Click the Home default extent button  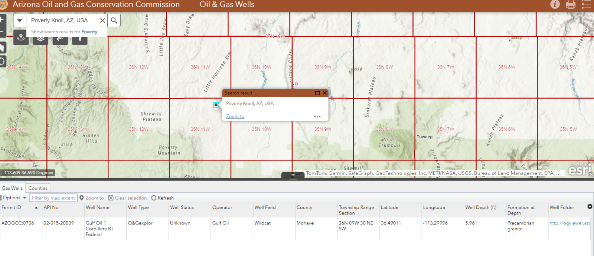click(2, 47)
